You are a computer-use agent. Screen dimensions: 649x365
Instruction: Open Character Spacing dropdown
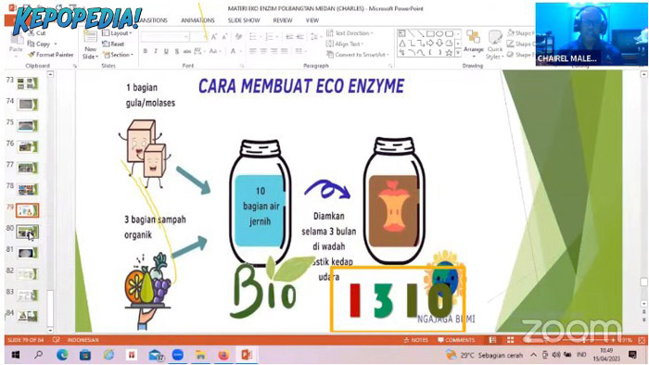coord(199,51)
